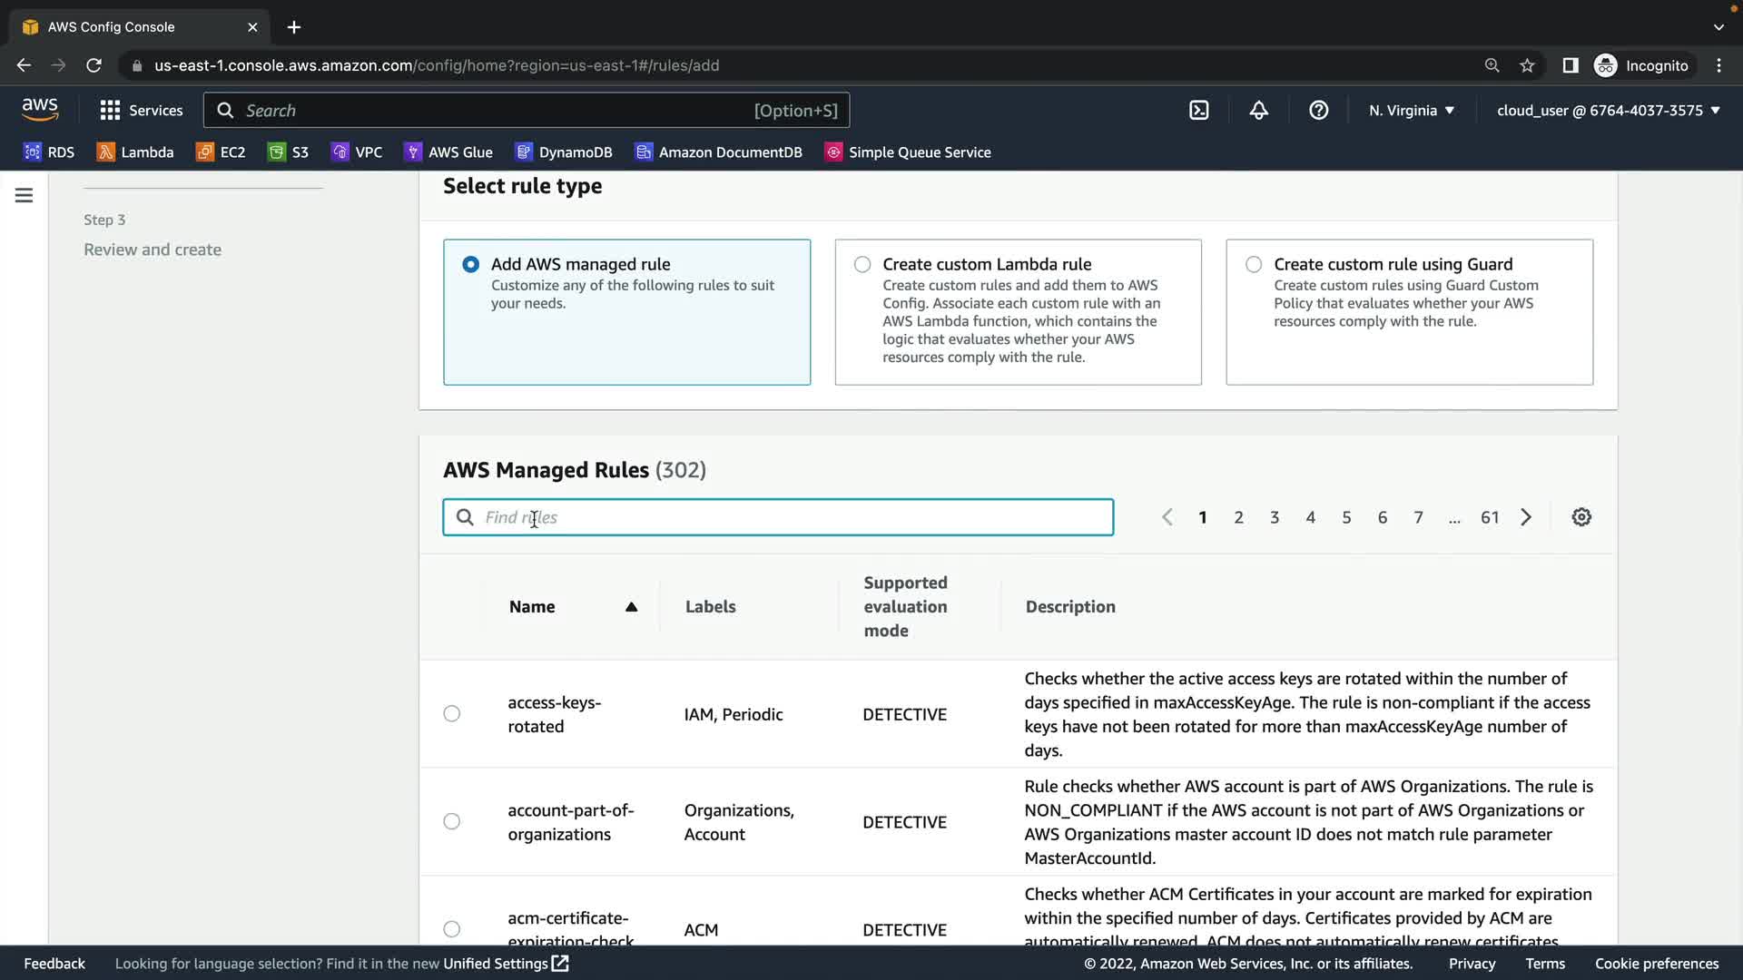Go to page 3 of rules

[x=1275, y=517]
